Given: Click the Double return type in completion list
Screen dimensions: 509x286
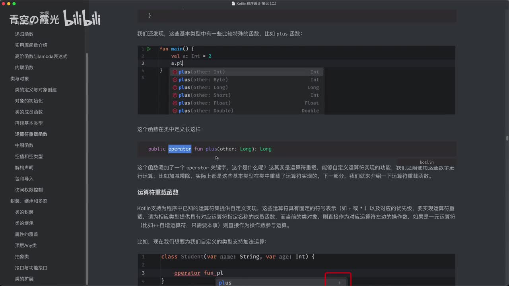Looking at the screenshot, I should click(310, 111).
